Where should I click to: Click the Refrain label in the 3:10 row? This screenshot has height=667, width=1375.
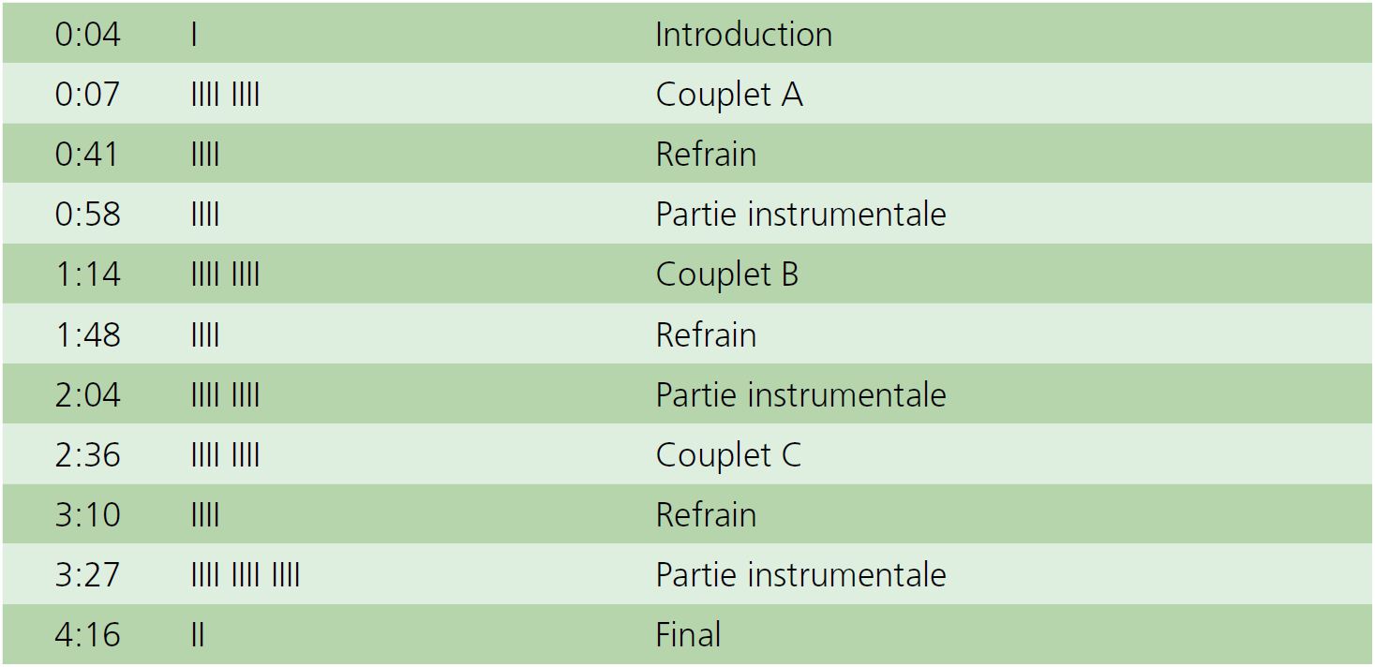[x=706, y=514]
